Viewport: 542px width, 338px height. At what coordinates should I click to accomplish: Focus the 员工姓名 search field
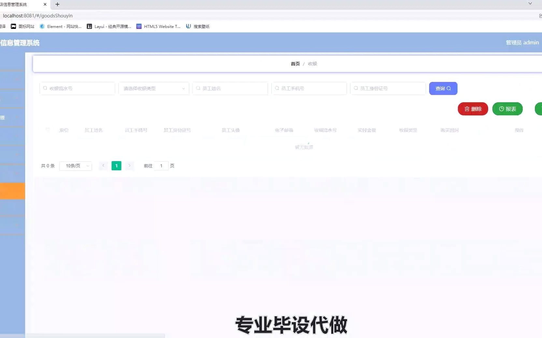click(x=230, y=88)
